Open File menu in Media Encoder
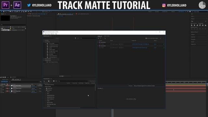The width and height of the screenshot is (208, 117). point(43,34)
